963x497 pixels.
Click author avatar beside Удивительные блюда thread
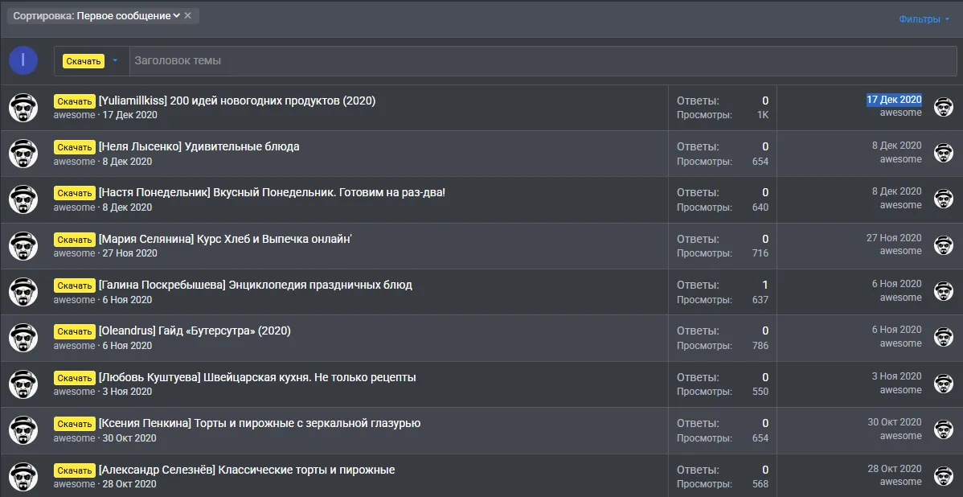tap(23, 154)
